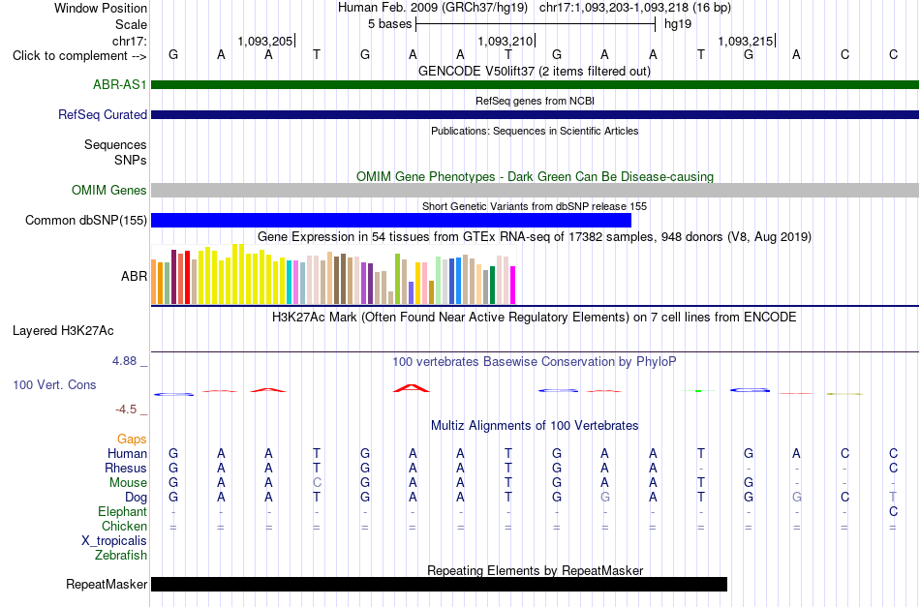Image resolution: width=920 pixels, height=607 pixels.
Task: Click the ABR-AS1 gene track label
Action: point(120,84)
